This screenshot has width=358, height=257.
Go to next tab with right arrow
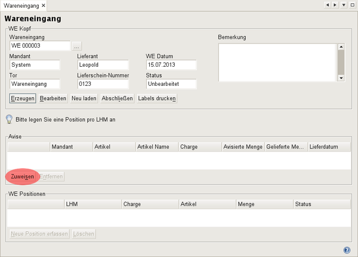335,5
